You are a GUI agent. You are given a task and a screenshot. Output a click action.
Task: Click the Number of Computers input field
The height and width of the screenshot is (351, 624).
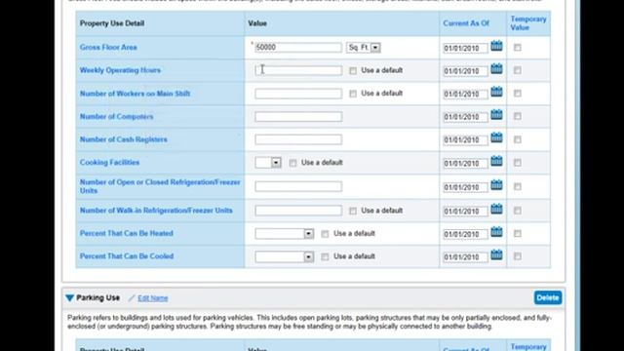(298, 117)
